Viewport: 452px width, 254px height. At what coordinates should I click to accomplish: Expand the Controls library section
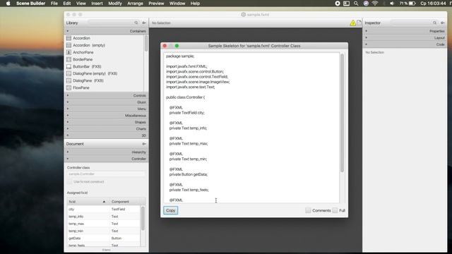pyautogui.click(x=107, y=95)
